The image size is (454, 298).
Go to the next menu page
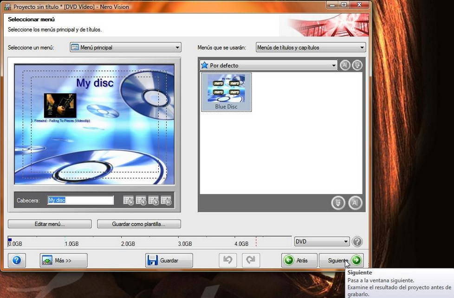[154, 200]
